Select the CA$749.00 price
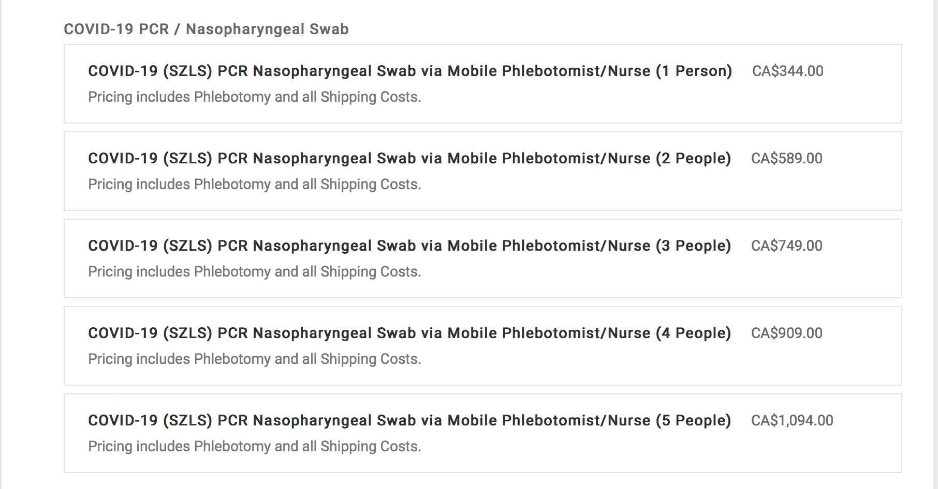This screenshot has width=938, height=489. [786, 246]
